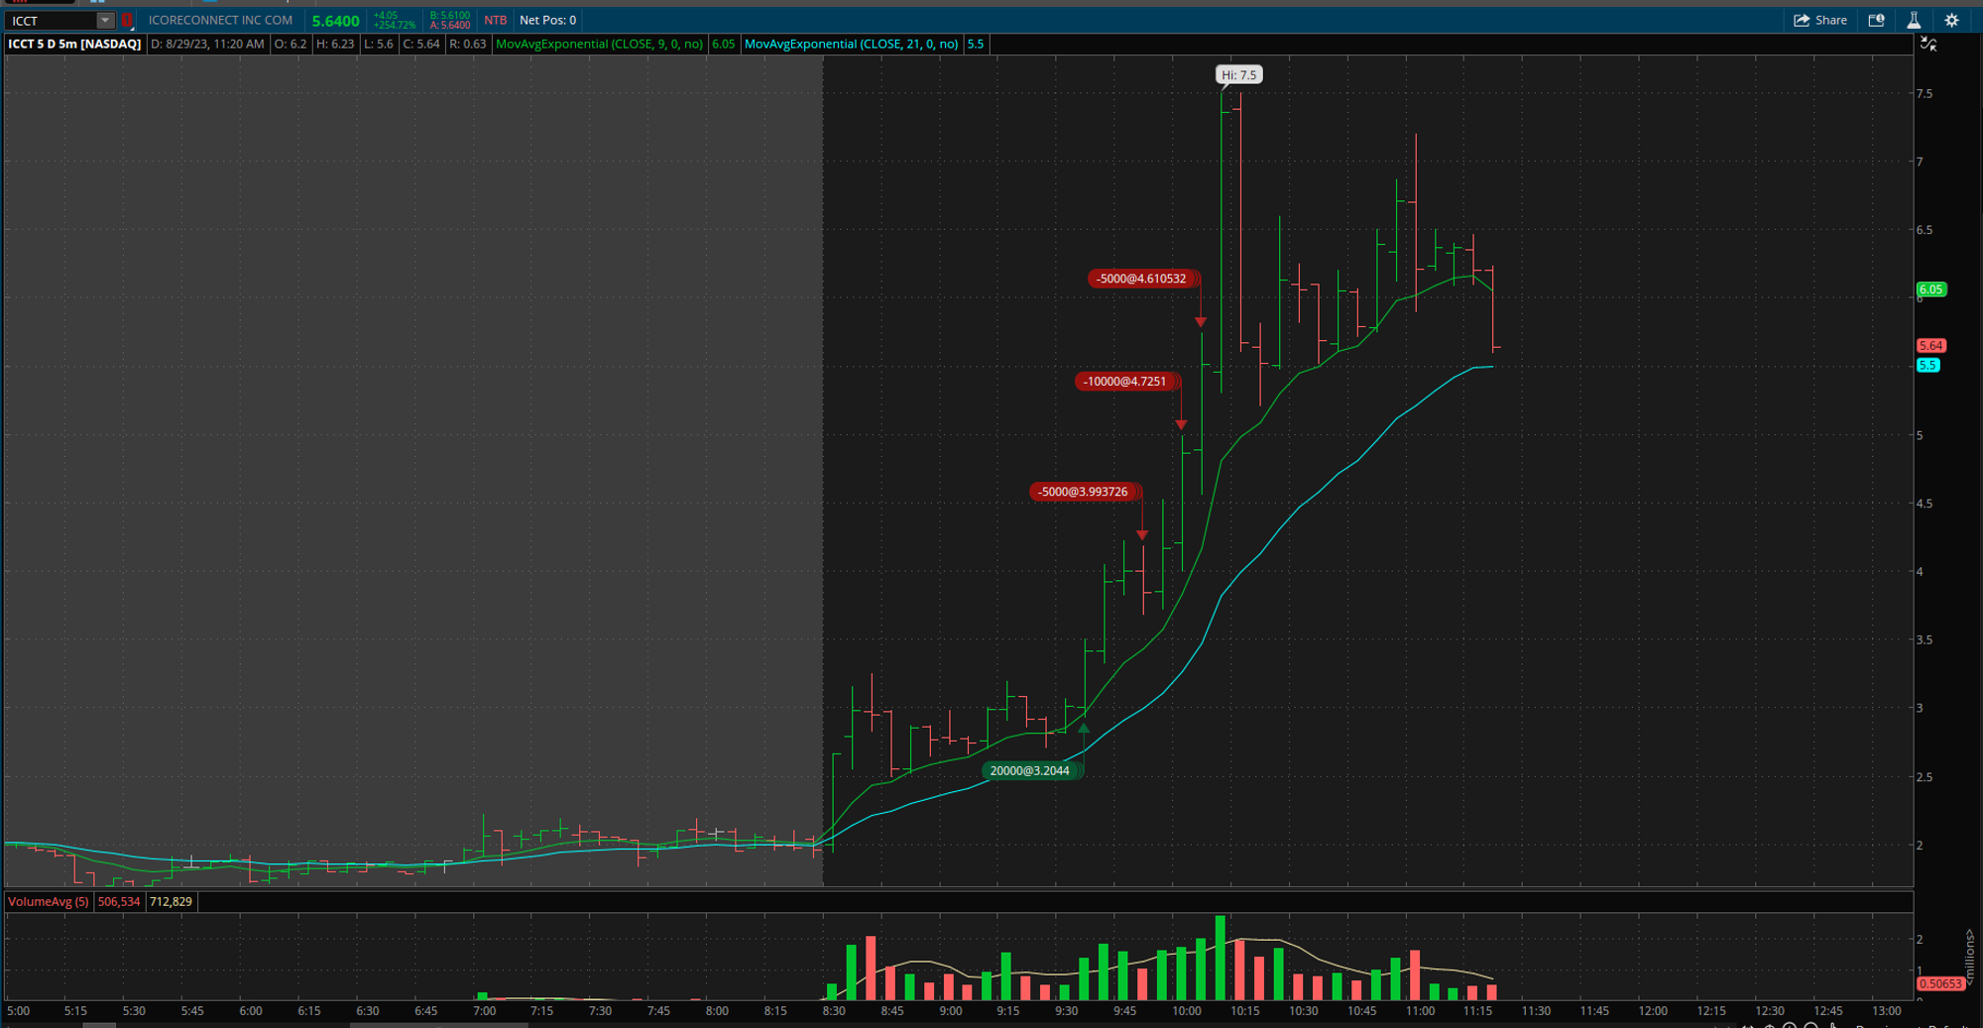Screen dimensions: 1983x1028
Task: Click the 7.5 price axis label
Action: [1925, 94]
